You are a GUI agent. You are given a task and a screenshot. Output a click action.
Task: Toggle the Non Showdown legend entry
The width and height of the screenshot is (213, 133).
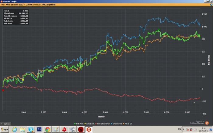(x=103, y=124)
